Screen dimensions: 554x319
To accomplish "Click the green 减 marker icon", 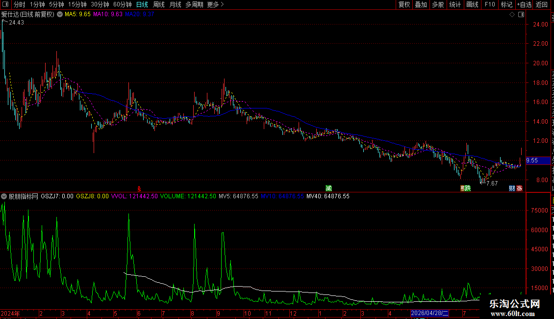I will [328, 188].
